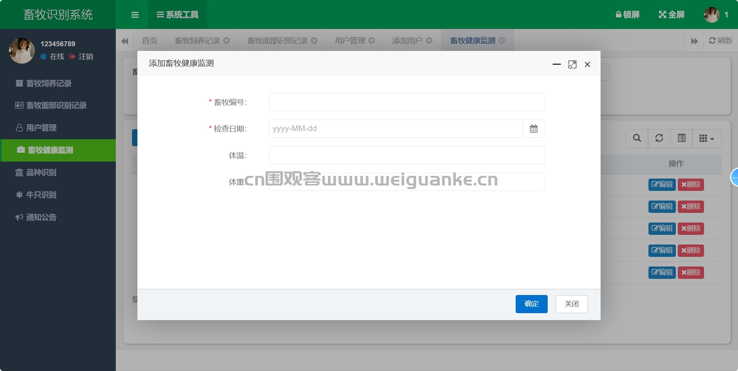Image resolution: width=738 pixels, height=371 pixels.
Task: Close the 畜牧饲养记录 tab
Action: [x=227, y=40]
